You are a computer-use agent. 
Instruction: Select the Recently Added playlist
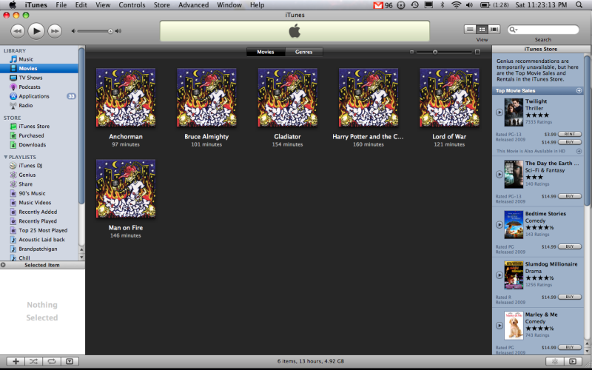click(39, 212)
